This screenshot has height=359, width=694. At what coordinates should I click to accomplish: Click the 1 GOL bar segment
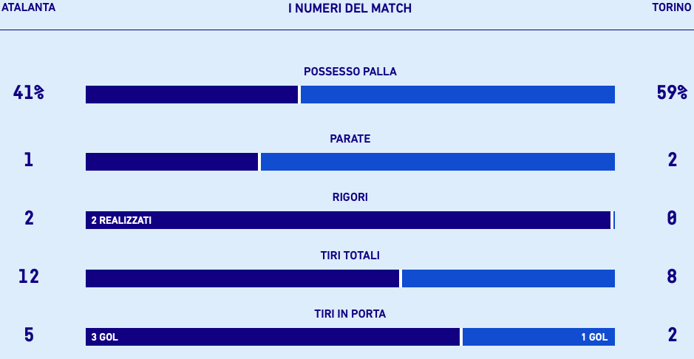(x=538, y=337)
